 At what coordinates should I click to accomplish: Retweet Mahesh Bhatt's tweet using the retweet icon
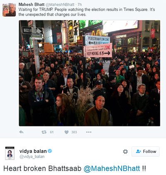tap(44, 132)
